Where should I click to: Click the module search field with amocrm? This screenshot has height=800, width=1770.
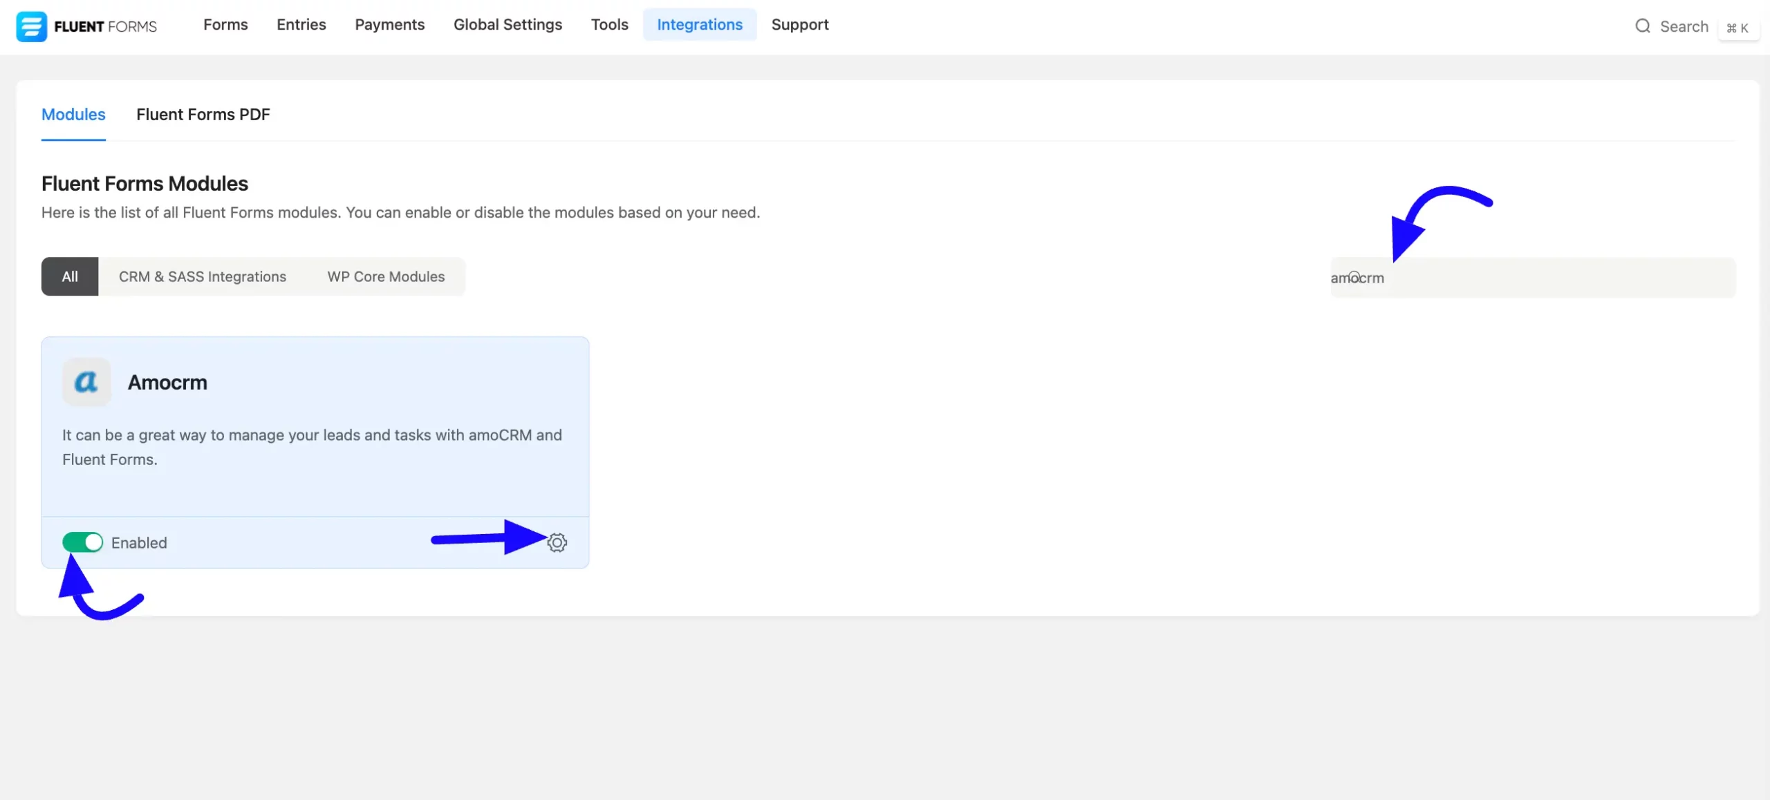pyautogui.click(x=1534, y=278)
